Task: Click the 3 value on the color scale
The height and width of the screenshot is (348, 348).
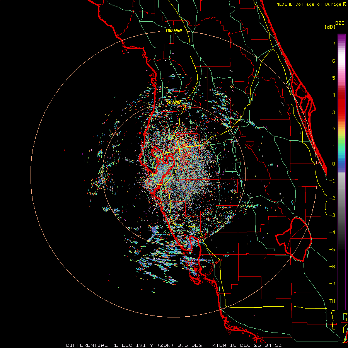Action: [334, 112]
